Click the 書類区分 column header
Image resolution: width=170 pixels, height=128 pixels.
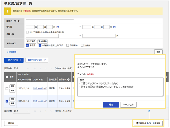pyautogui.click(x=52, y=79)
